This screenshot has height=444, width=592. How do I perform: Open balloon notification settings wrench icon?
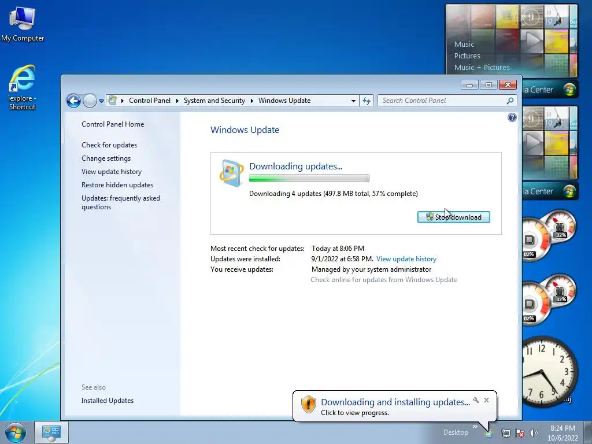[x=476, y=400]
